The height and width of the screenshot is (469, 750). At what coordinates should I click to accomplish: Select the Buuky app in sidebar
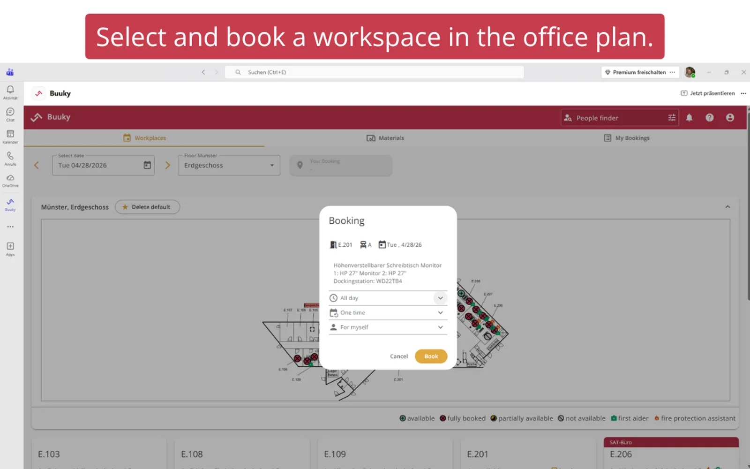(10, 204)
